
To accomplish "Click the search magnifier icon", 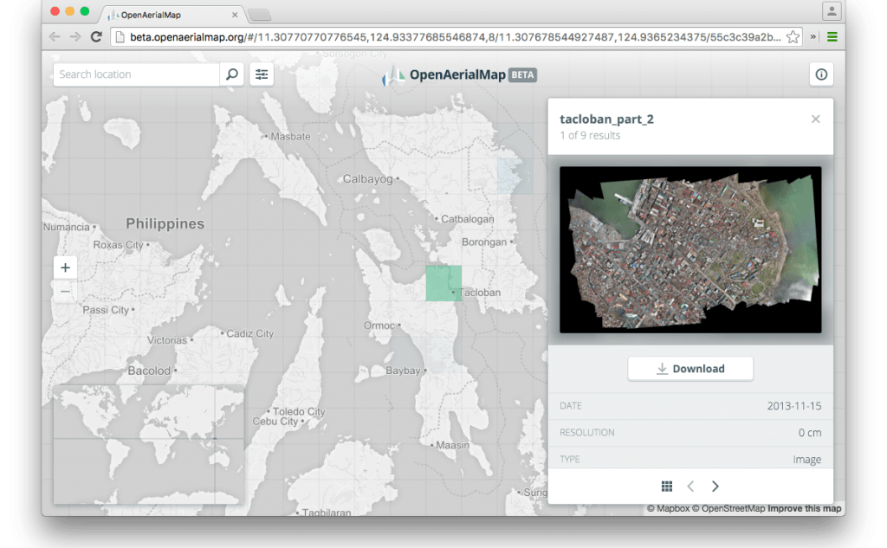I will 232,74.
